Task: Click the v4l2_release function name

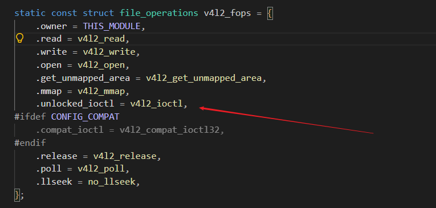Action: [x=125, y=156]
